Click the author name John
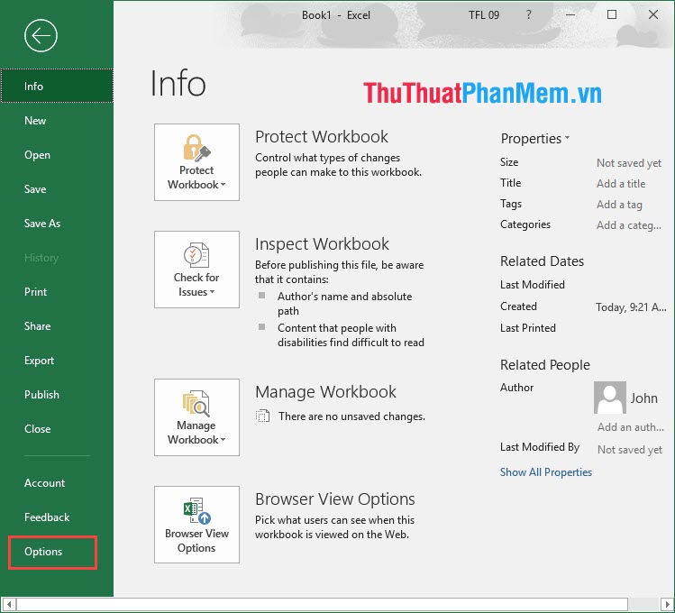 click(644, 398)
